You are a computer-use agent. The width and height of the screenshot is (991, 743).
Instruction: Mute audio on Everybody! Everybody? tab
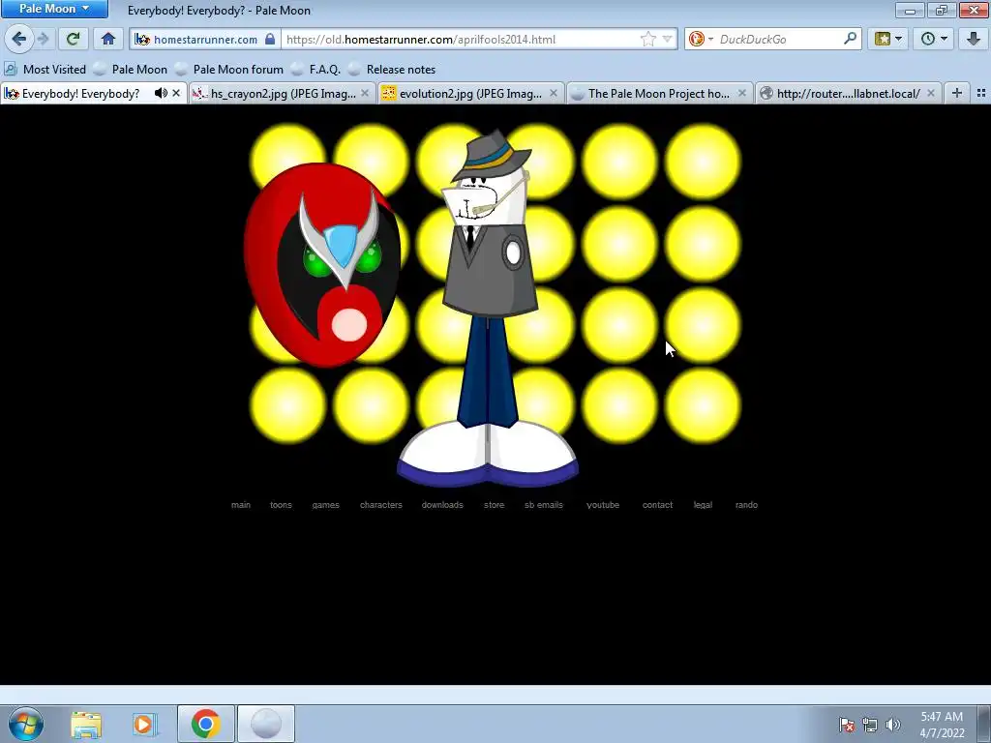click(x=161, y=94)
